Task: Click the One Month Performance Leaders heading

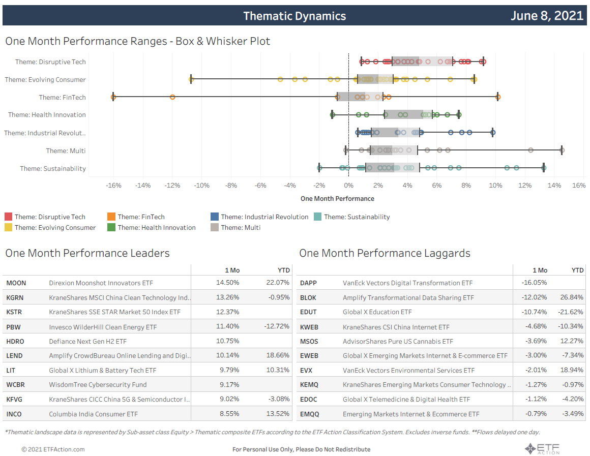Action: (87, 253)
